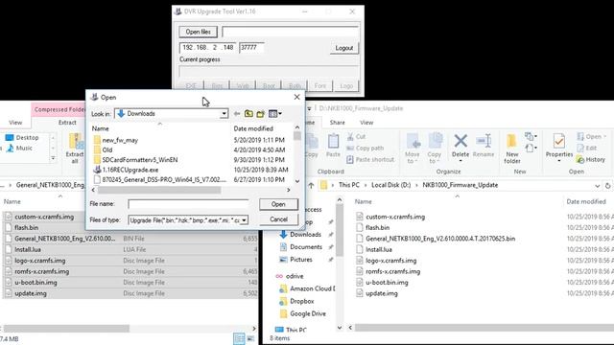Image resolution: width=614 pixels, height=345 pixels.
Task: Click Desktop in left Explorer ribbon list
Action: 22,138
